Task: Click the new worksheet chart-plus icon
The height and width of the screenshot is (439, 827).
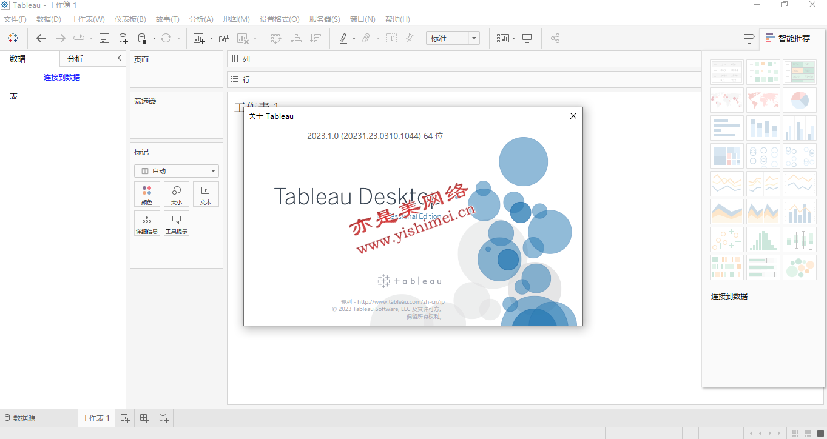Action: pos(199,38)
